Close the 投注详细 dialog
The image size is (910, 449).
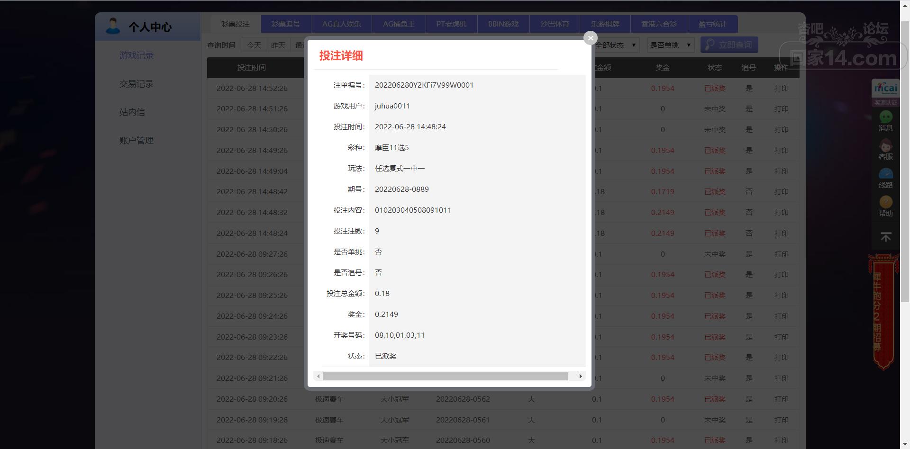(590, 38)
